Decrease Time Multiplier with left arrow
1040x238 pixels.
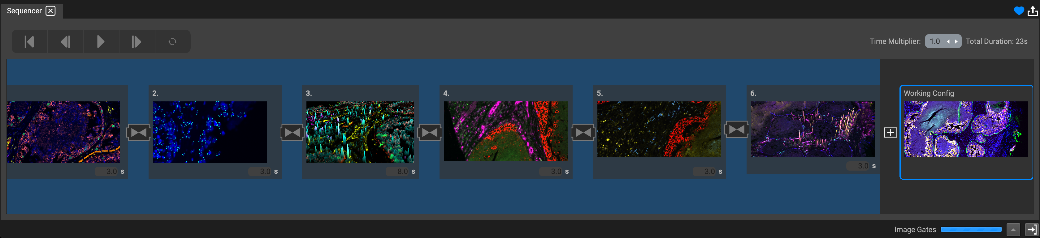coord(948,41)
